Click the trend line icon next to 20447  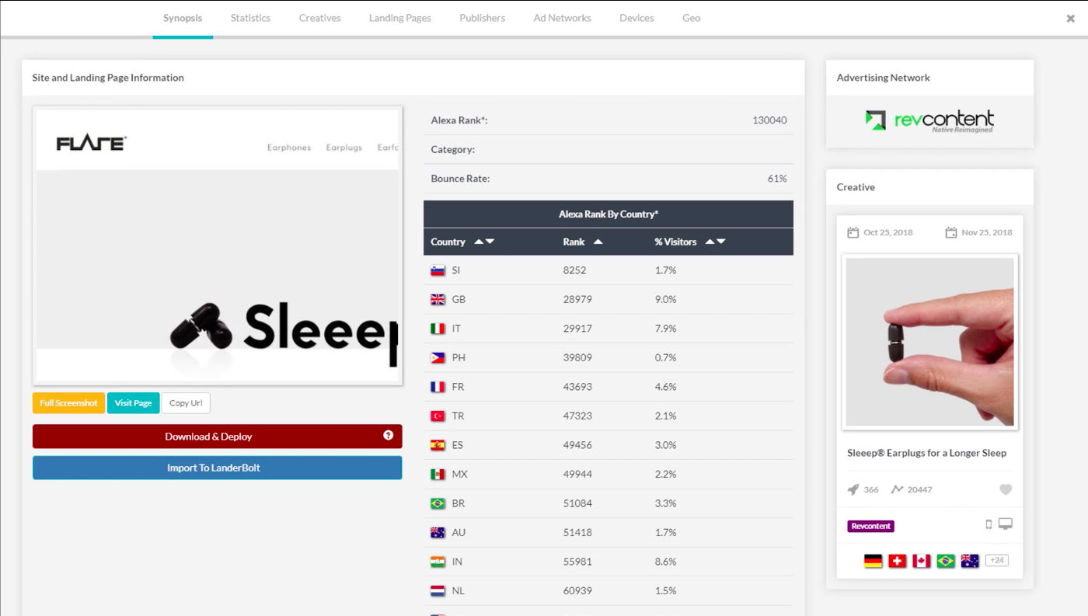point(897,489)
